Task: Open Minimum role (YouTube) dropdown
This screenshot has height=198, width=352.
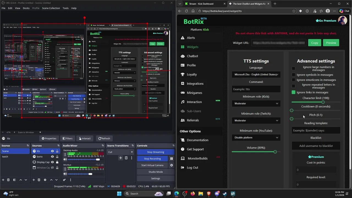Action: coord(256,137)
